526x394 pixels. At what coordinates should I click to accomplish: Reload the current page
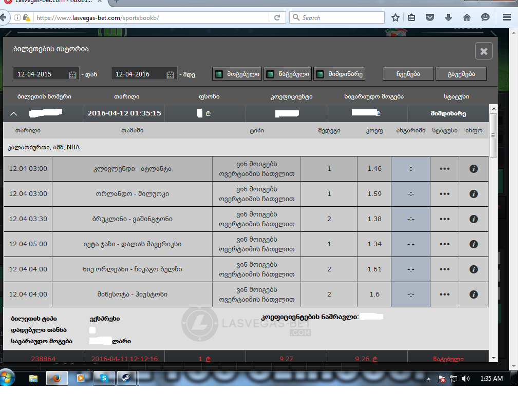pos(277,18)
